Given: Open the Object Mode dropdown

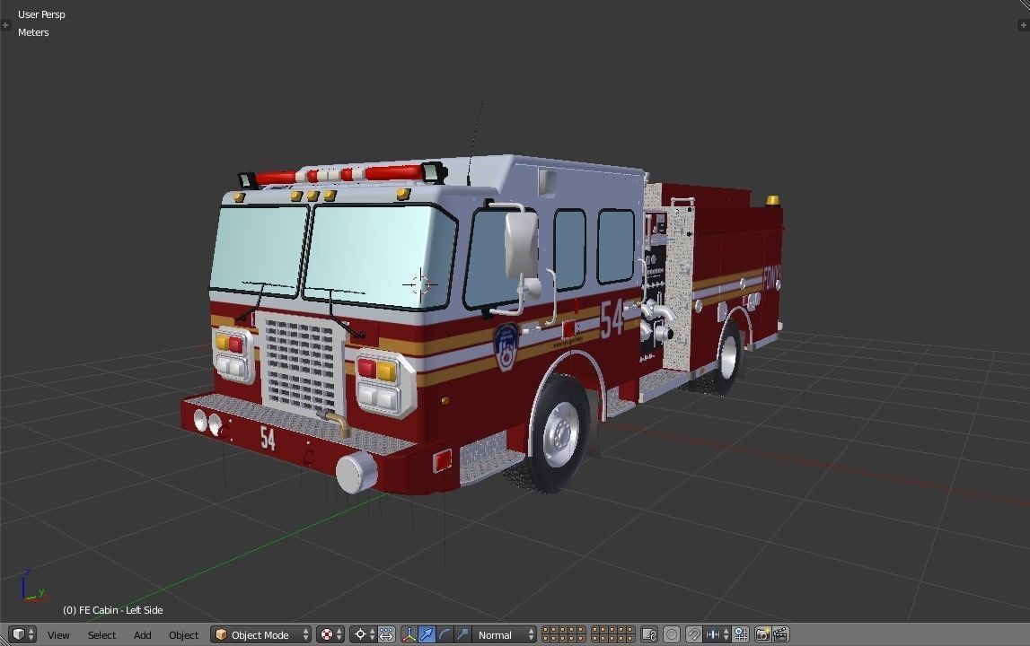Looking at the screenshot, I should [x=260, y=635].
